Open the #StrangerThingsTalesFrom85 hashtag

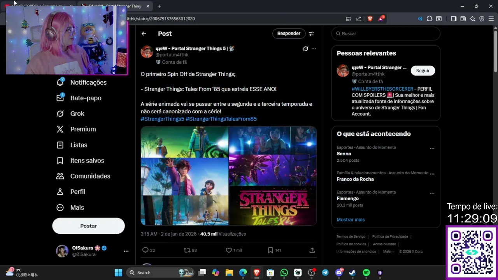tap(221, 119)
